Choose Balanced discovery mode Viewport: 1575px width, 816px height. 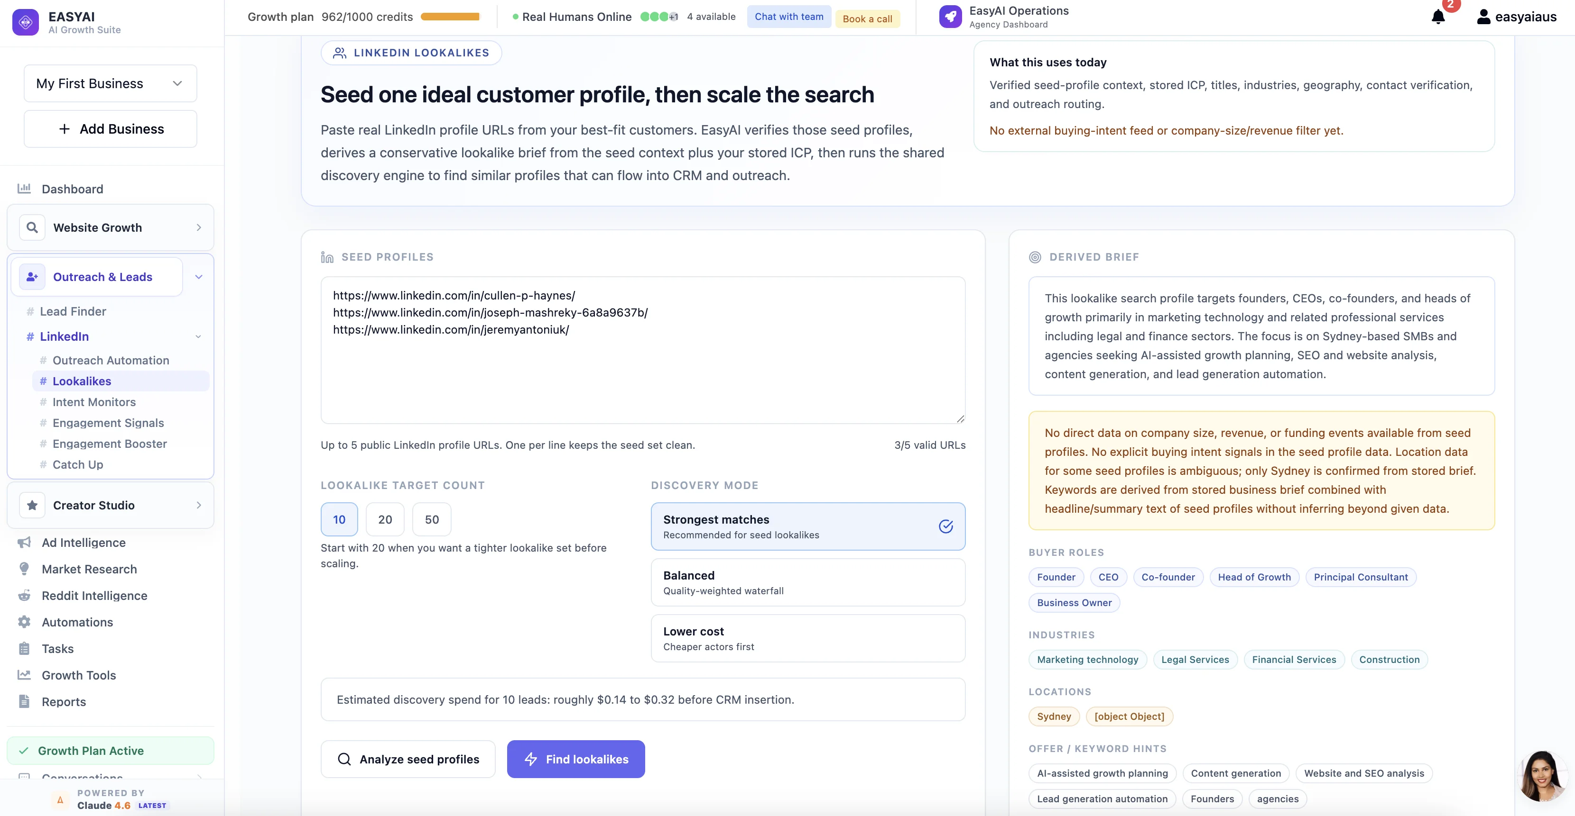pyautogui.click(x=808, y=582)
